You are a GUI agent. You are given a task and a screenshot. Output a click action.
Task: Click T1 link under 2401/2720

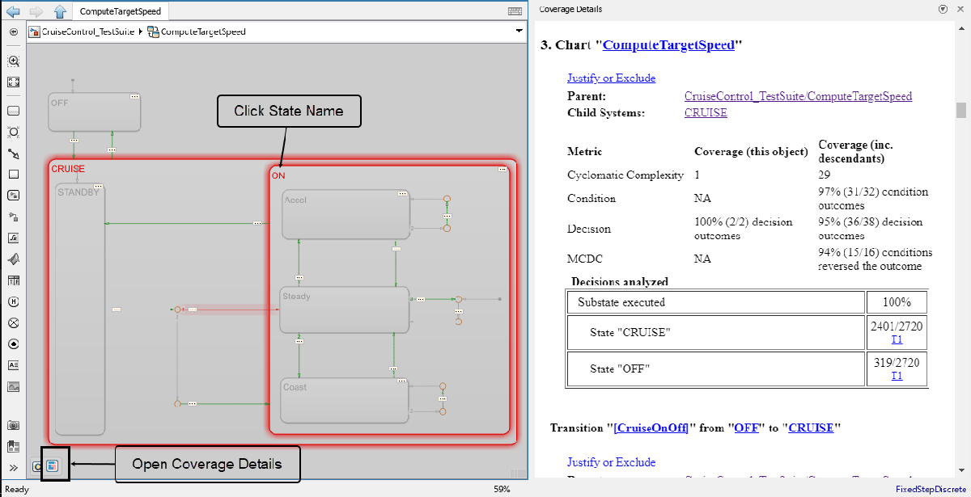coord(897,339)
